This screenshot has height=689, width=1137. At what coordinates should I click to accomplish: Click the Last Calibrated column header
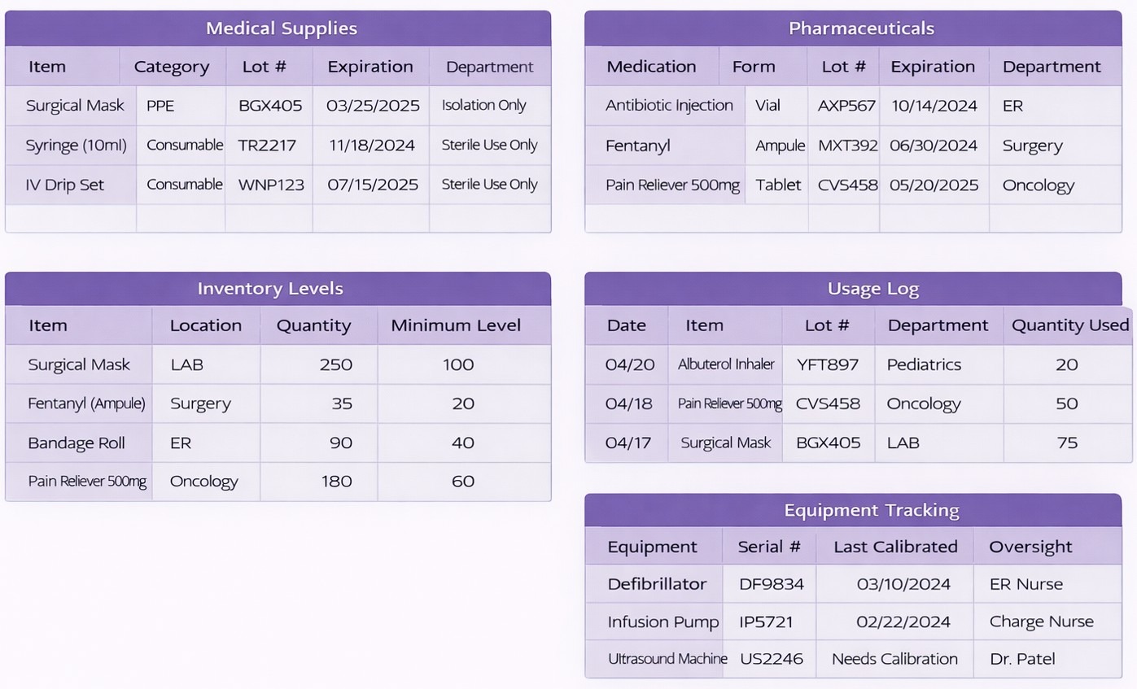(x=895, y=547)
